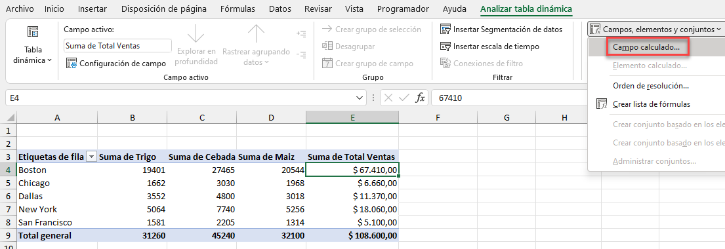Click the Suma de Maiz header cell
The width and height of the screenshot is (725, 249).
pyautogui.click(x=271, y=157)
